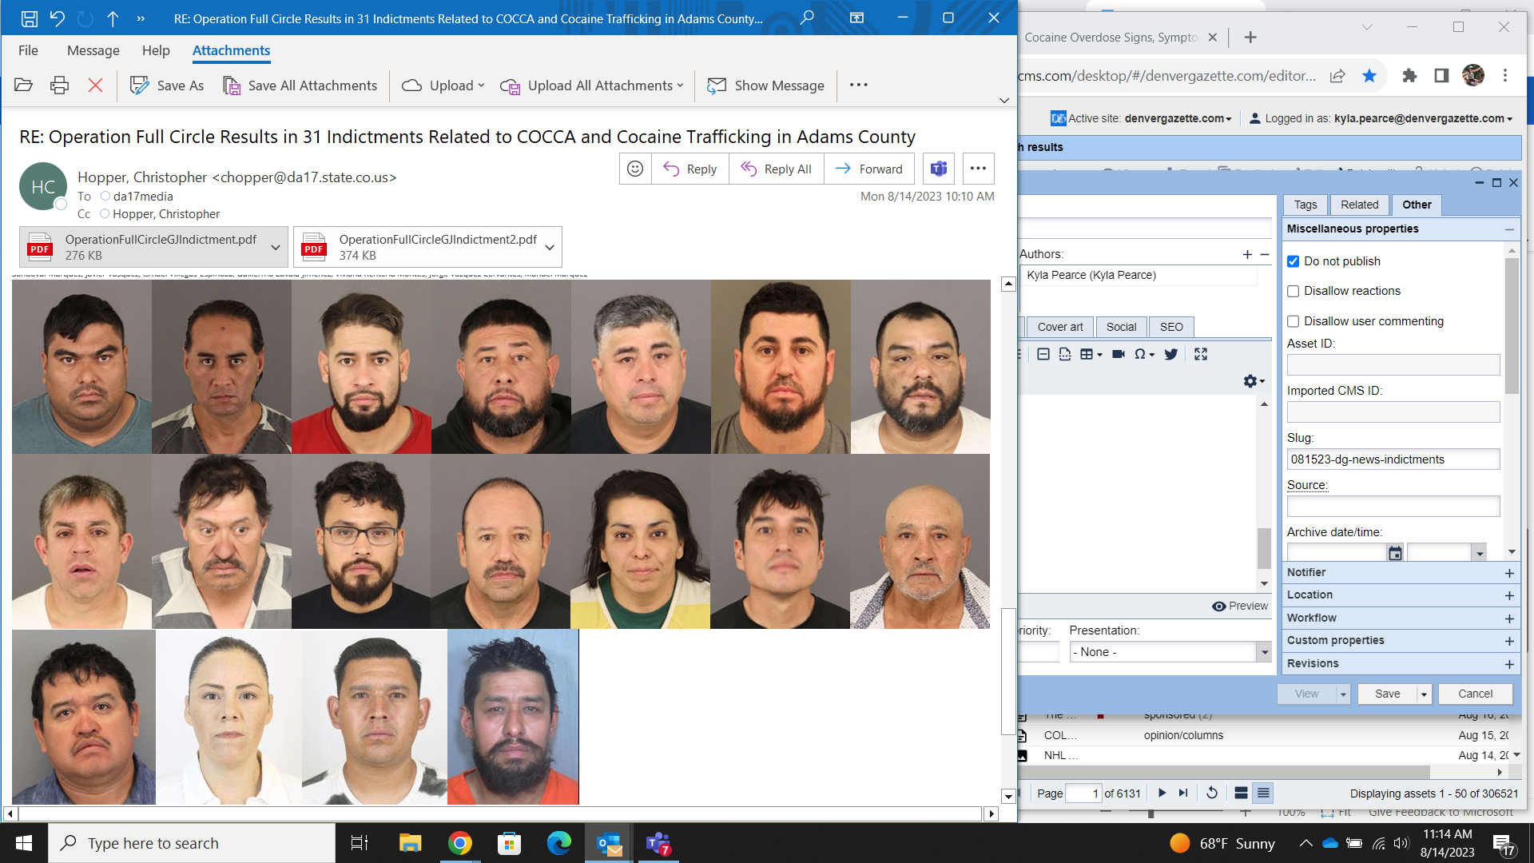The width and height of the screenshot is (1534, 863).
Task: Open the Active site denvergazette.com menu
Action: pos(1142,118)
